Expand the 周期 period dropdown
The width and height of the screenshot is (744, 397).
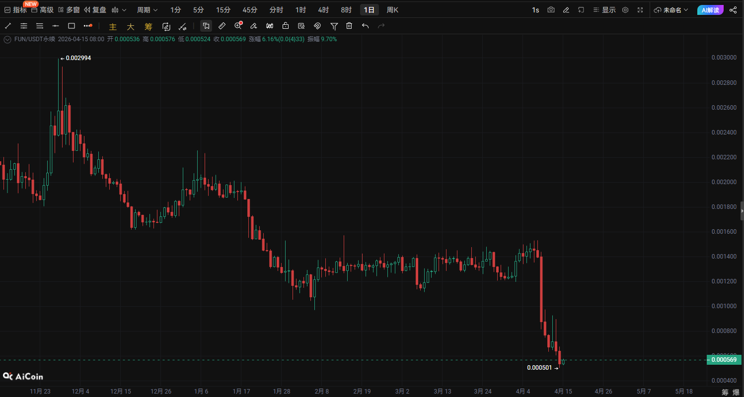[x=148, y=10]
